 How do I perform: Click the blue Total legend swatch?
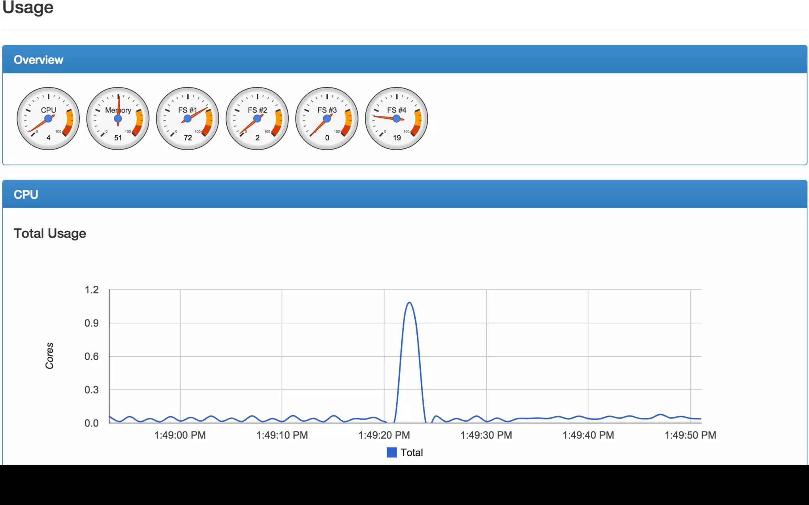pyautogui.click(x=391, y=453)
